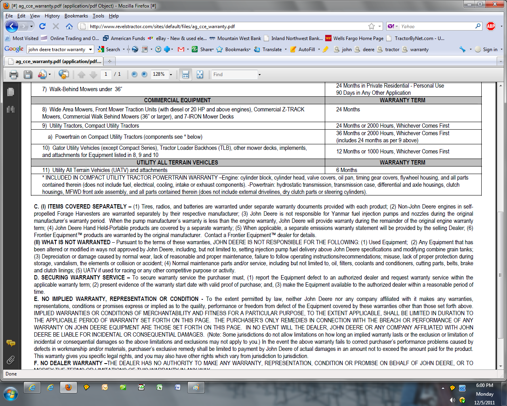The height and width of the screenshot is (406, 507).
Task: Open the Attachments paperclip panel
Action: point(11,360)
